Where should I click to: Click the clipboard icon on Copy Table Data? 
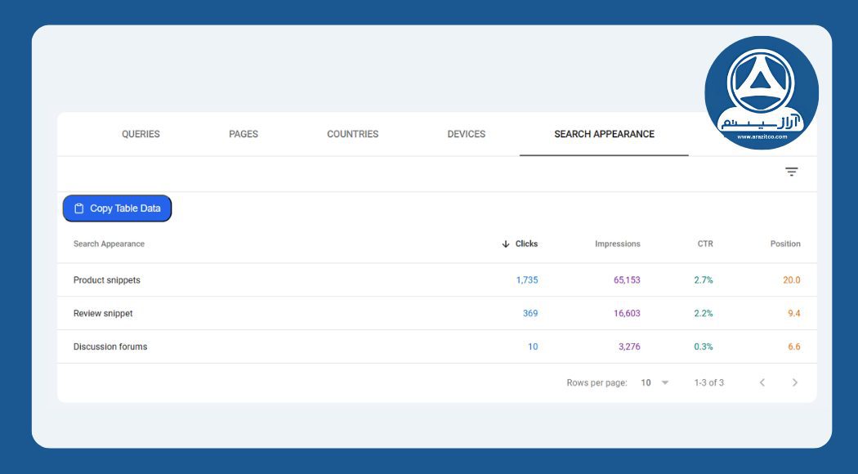[78, 208]
